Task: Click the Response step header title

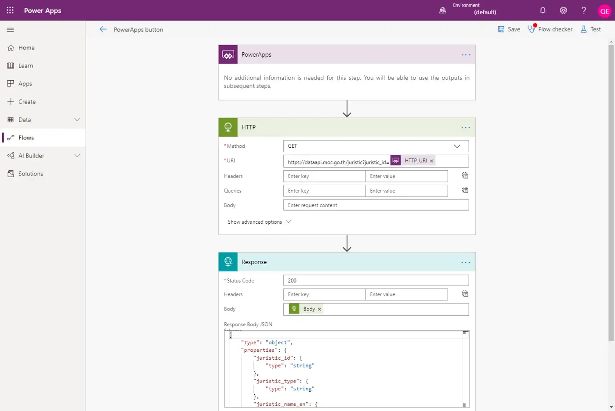Action: [x=254, y=262]
